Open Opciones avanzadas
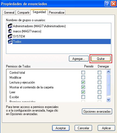117x133 pixels. [97, 112]
